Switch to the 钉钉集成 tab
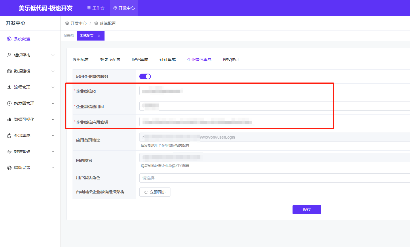 pyautogui.click(x=168, y=60)
